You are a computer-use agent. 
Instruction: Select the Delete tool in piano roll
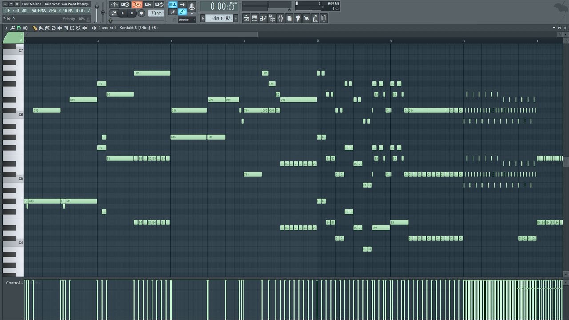coord(53,28)
